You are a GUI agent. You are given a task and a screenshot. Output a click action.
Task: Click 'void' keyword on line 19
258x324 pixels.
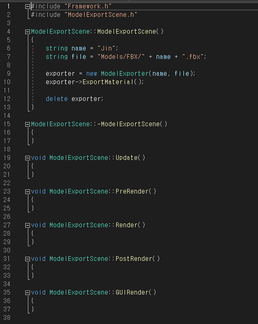coord(38,158)
